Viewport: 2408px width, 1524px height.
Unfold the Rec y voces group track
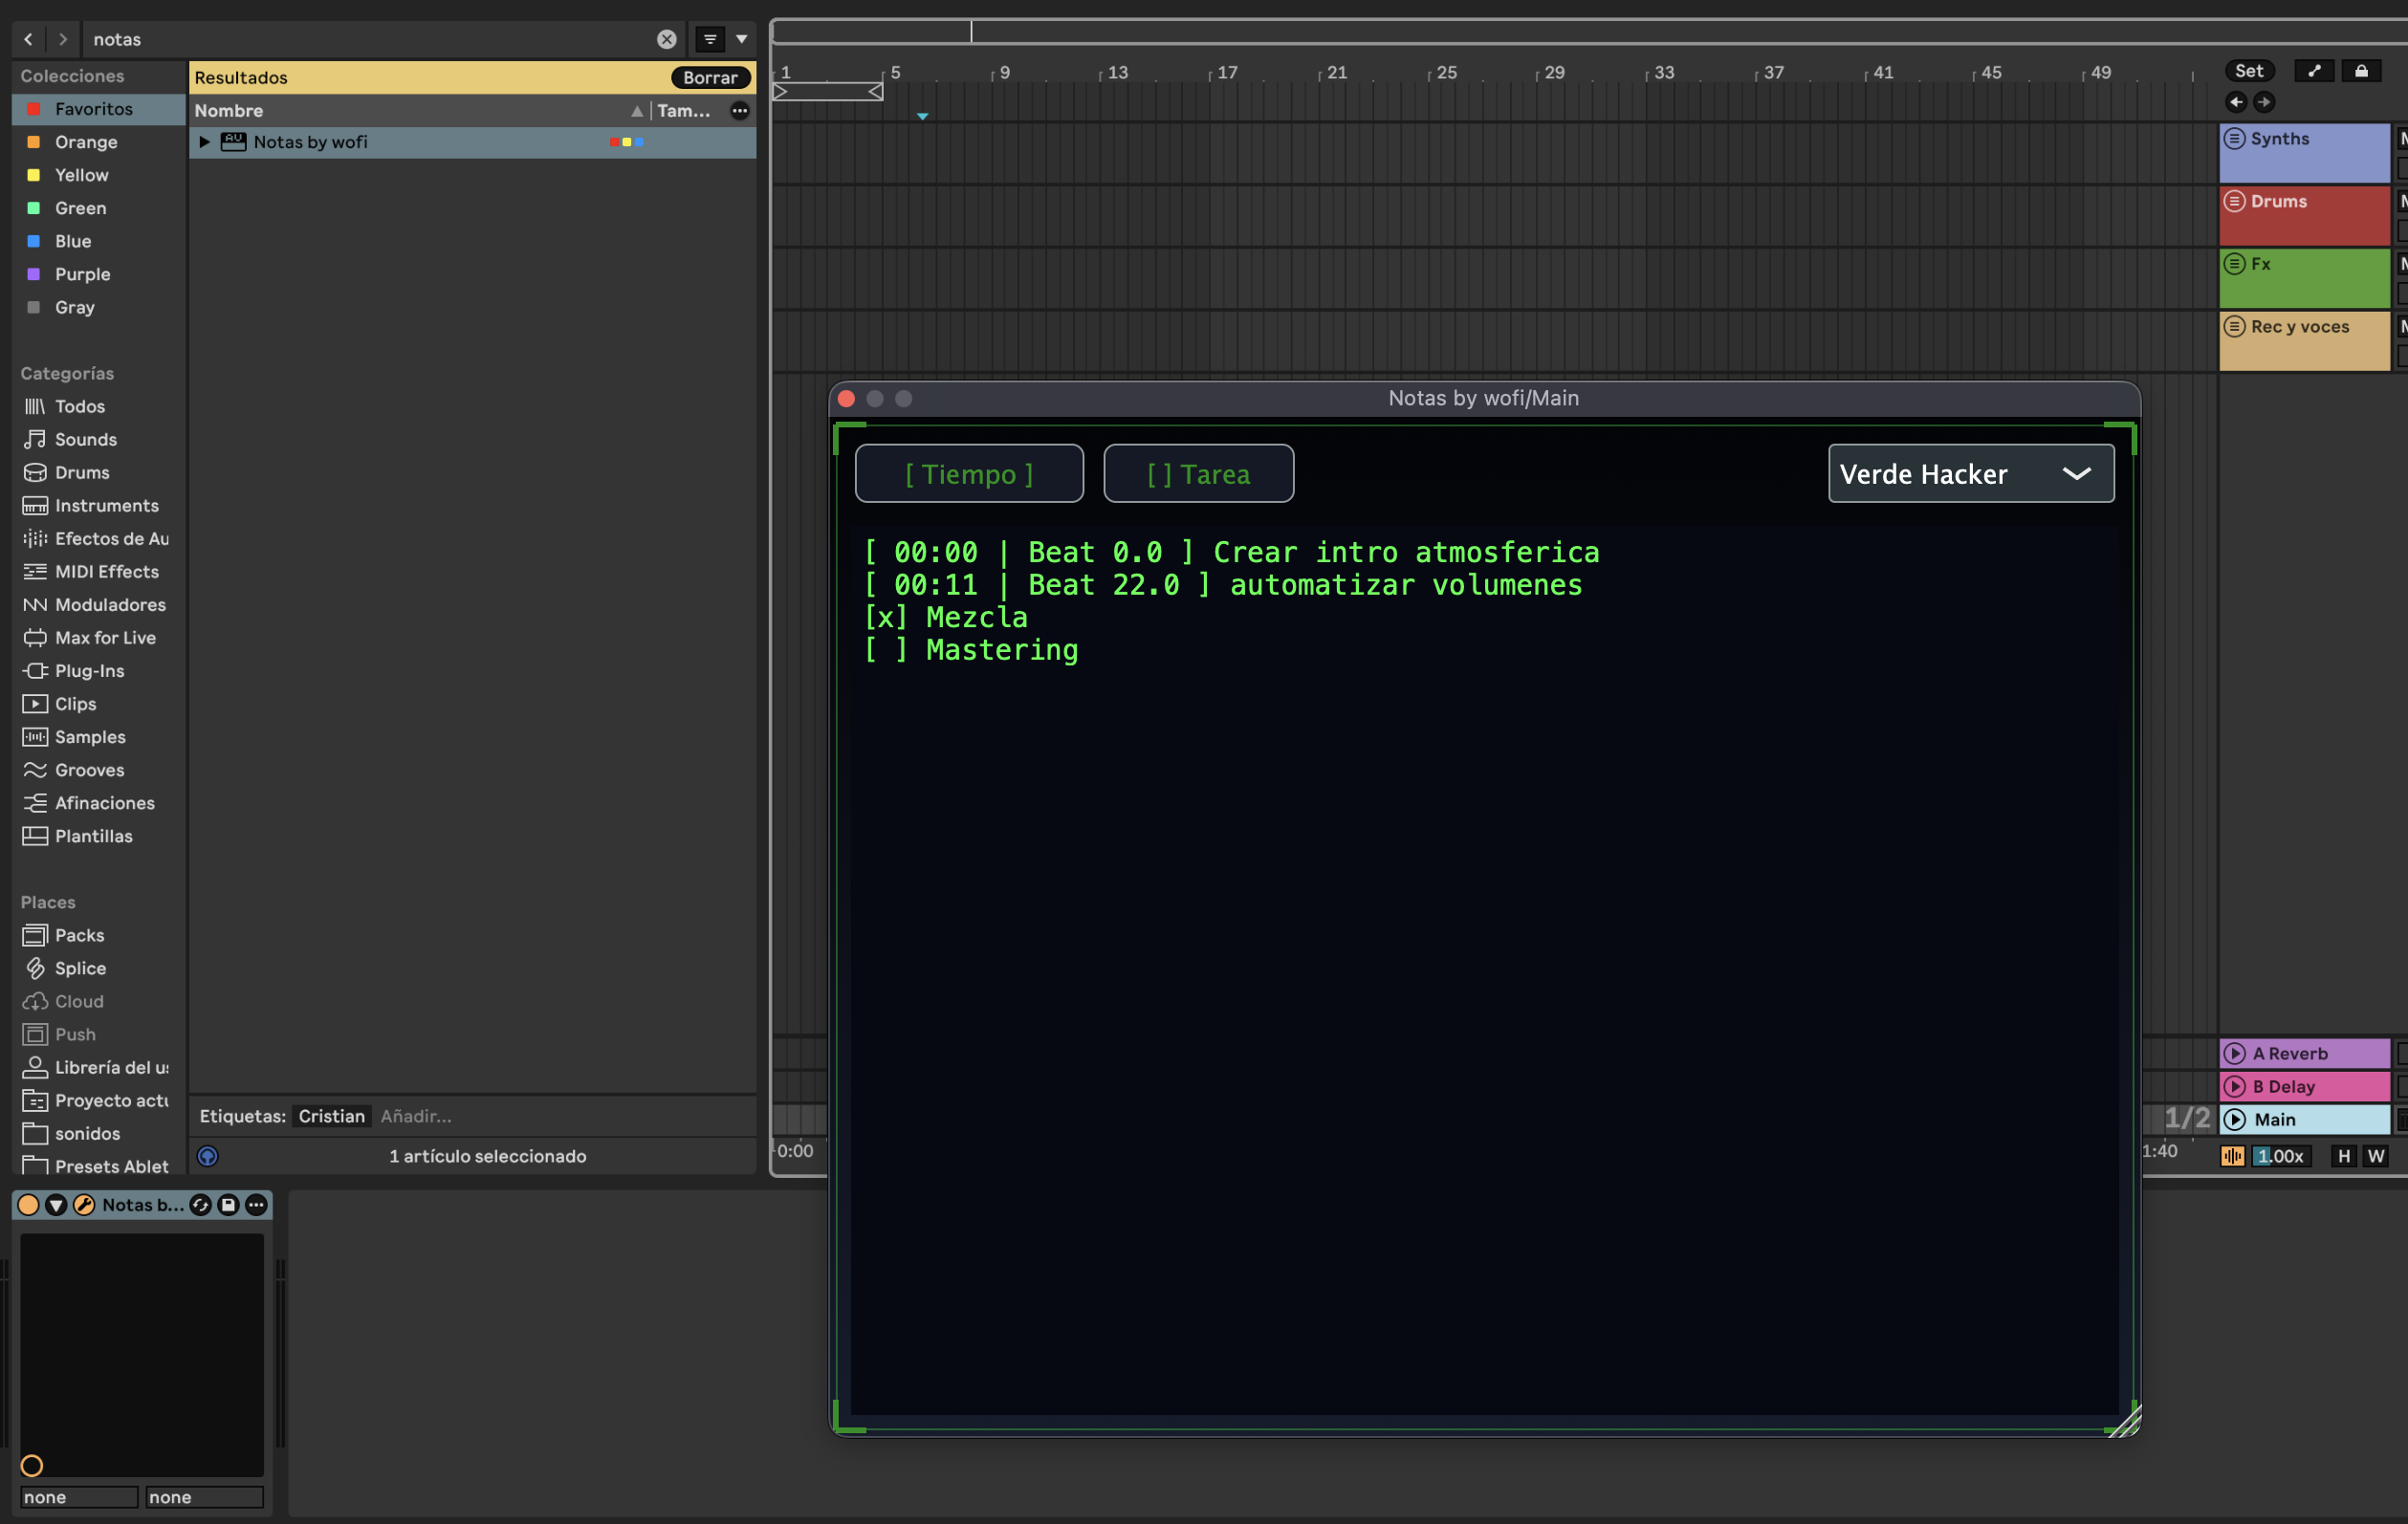[x=2235, y=327]
